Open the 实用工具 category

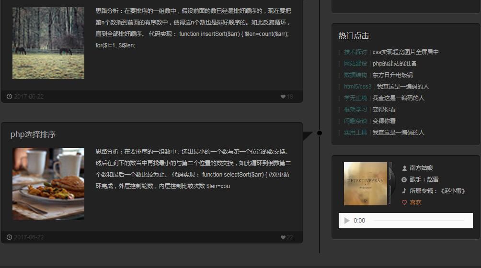point(355,133)
